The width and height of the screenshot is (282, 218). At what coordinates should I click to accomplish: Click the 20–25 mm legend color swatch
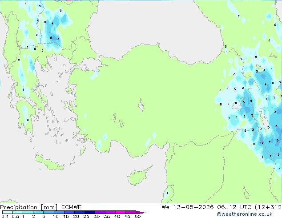click(x=79, y=212)
